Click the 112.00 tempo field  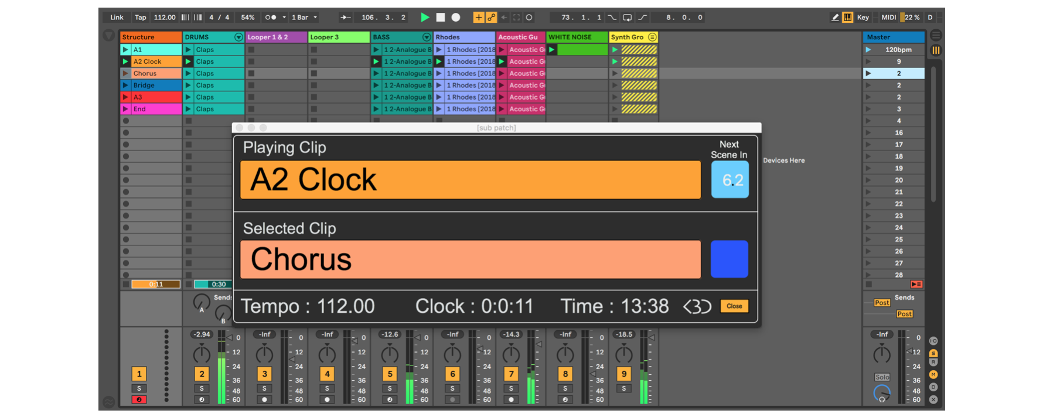tap(165, 18)
